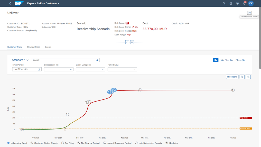261x147 pixels.
Task: Switch to the Events tab
Action: 48,47
